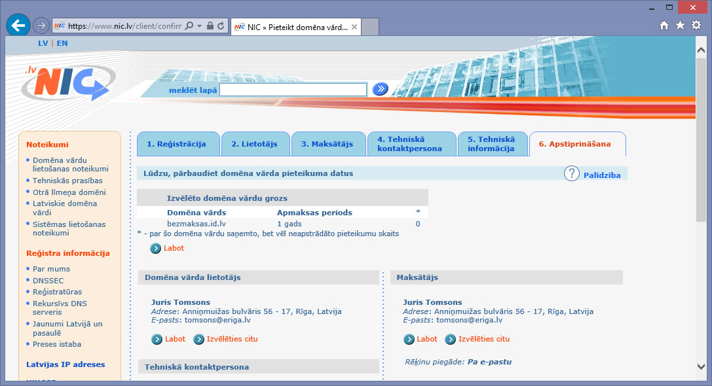712x386 pixels.
Task: Click the browser forward arrow button
Action: (x=41, y=26)
